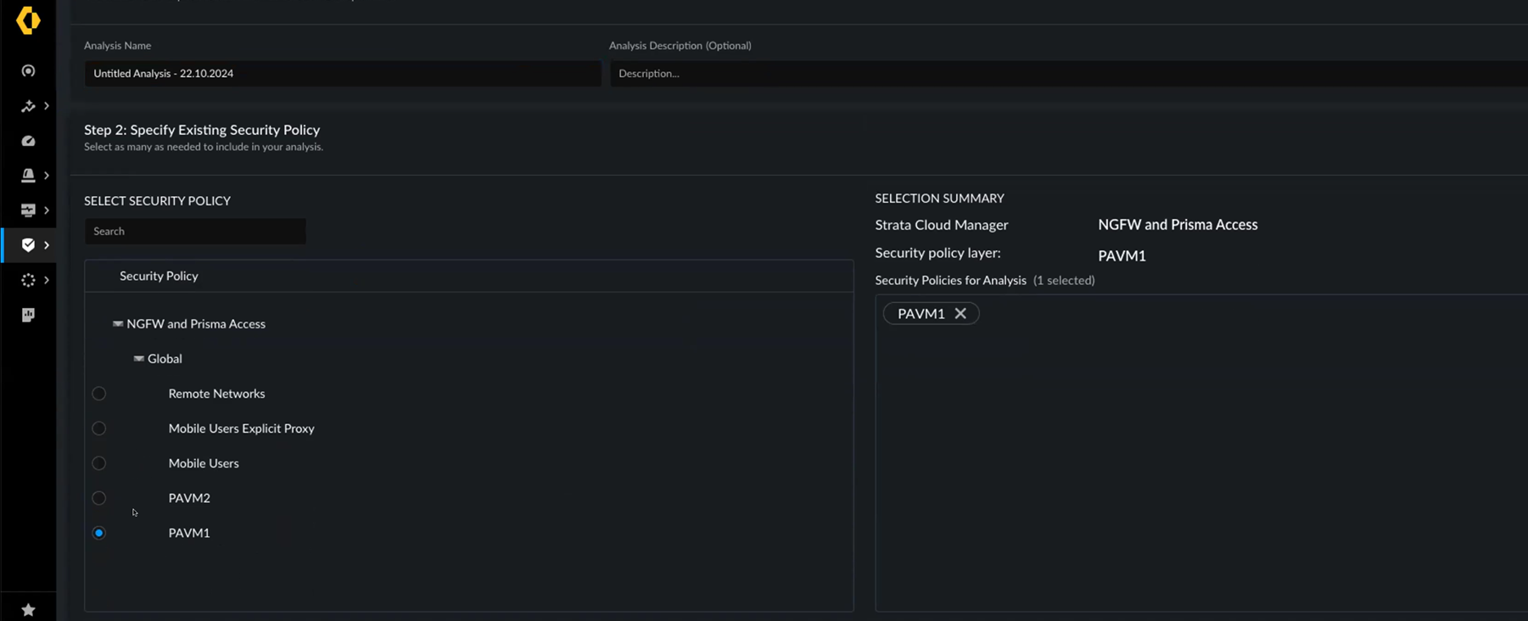The image size is (1528, 621).
Task: Click the Strata Cloud Manager logo
Action: pos(28,20)
